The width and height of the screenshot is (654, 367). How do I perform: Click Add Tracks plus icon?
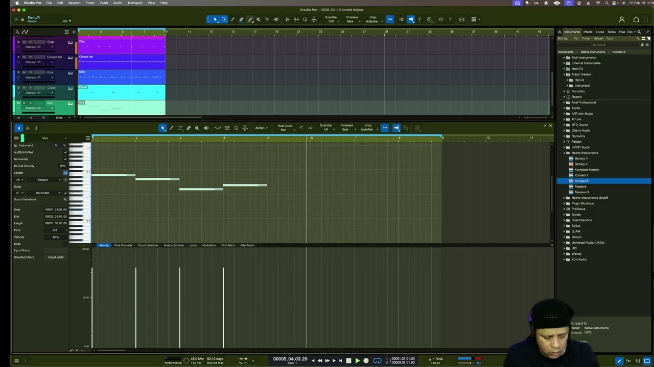[74, 32]
